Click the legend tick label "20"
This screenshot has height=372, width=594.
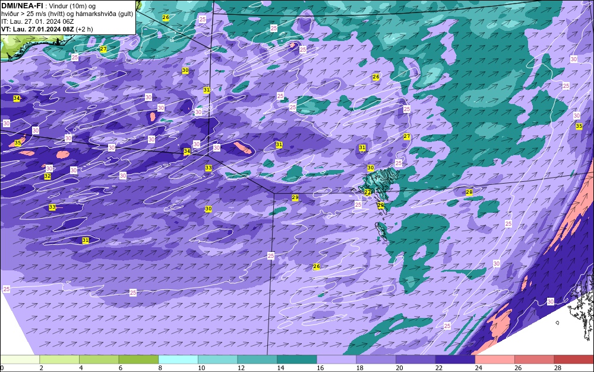[399, 368]
